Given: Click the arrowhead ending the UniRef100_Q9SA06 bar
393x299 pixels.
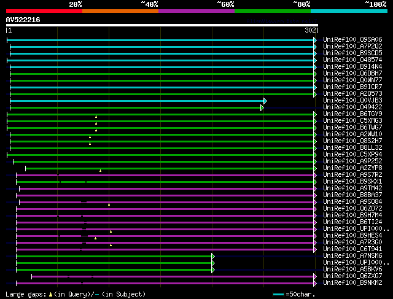Looking at the screenshot, I should click(x=315, y=40).
